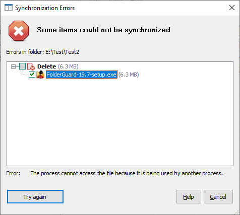Select FolderGuard-19.7-setup.exe in the list

(82, 75)
